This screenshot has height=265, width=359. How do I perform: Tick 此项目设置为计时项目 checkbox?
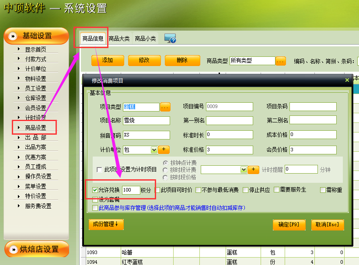(x=99, y=170)
